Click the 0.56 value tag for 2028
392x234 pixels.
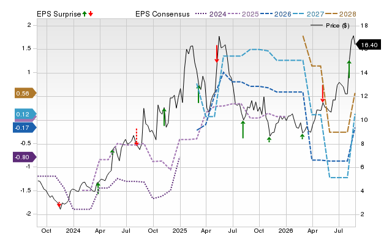pyautogui.click(x=26, y=93)
